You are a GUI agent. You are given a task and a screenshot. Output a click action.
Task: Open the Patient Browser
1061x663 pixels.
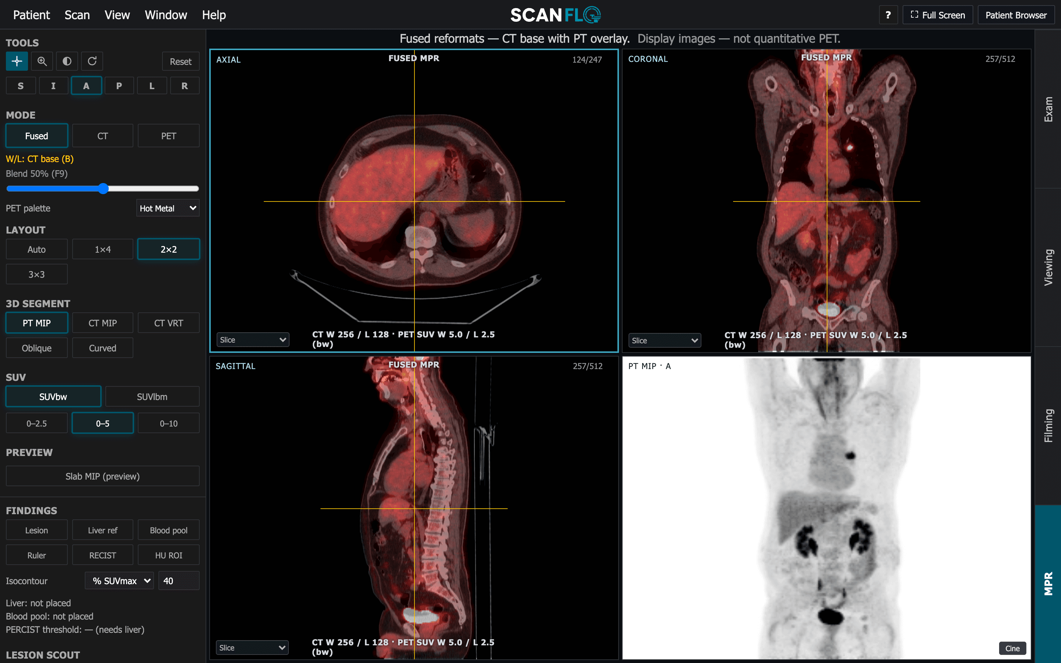click(1016, 15)
